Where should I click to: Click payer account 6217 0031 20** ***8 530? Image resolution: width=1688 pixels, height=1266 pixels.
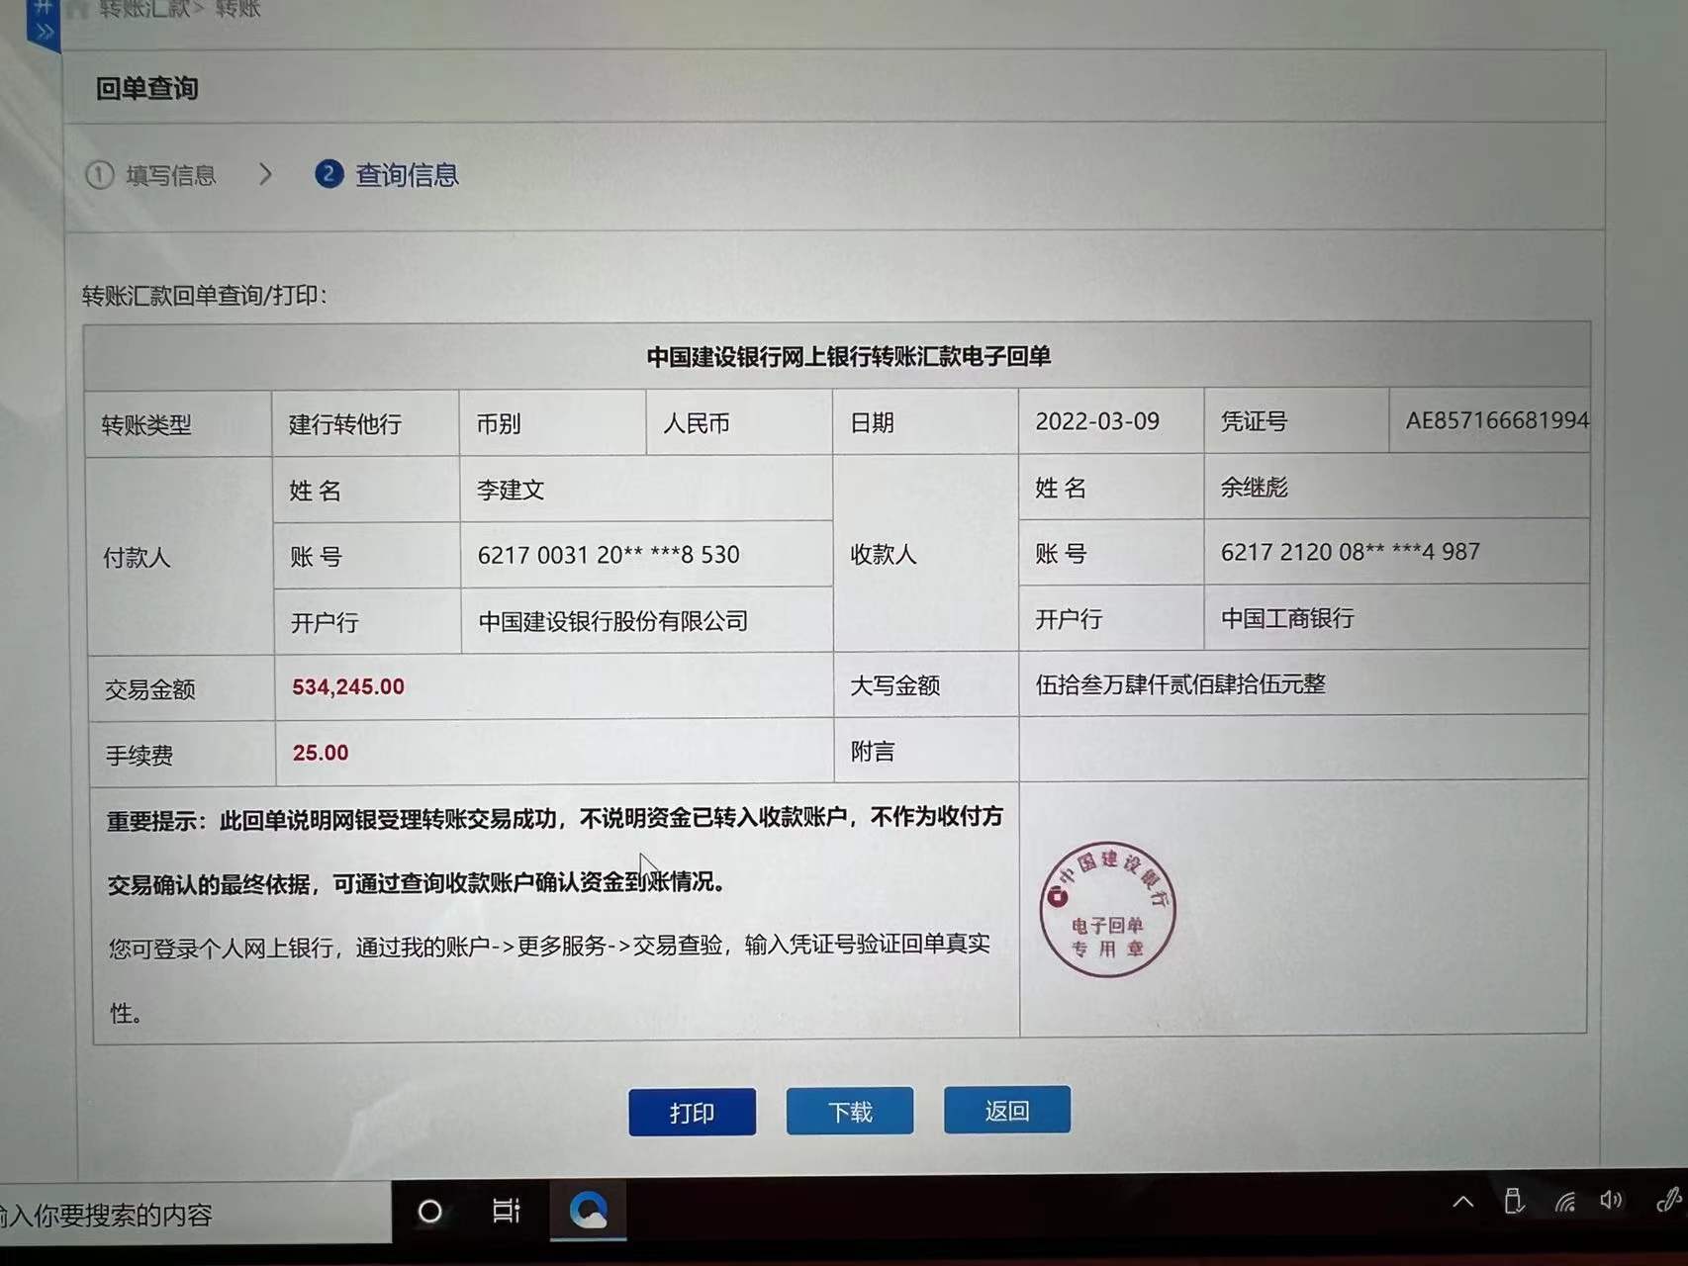pyautogui.click(x=609, y=555)
